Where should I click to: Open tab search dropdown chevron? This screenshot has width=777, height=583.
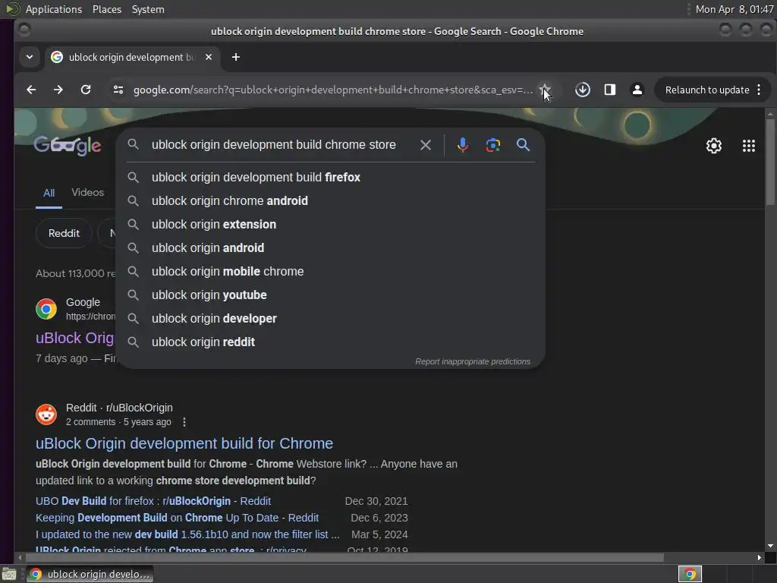click(30, 57)
